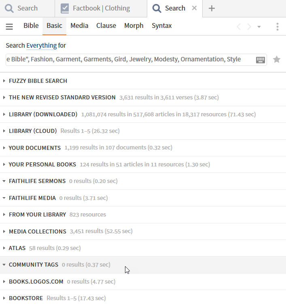Screen dimensions: 286x307
Task: Click the FAITHLIFE MEDIA heading
Action: click(32, 198)
